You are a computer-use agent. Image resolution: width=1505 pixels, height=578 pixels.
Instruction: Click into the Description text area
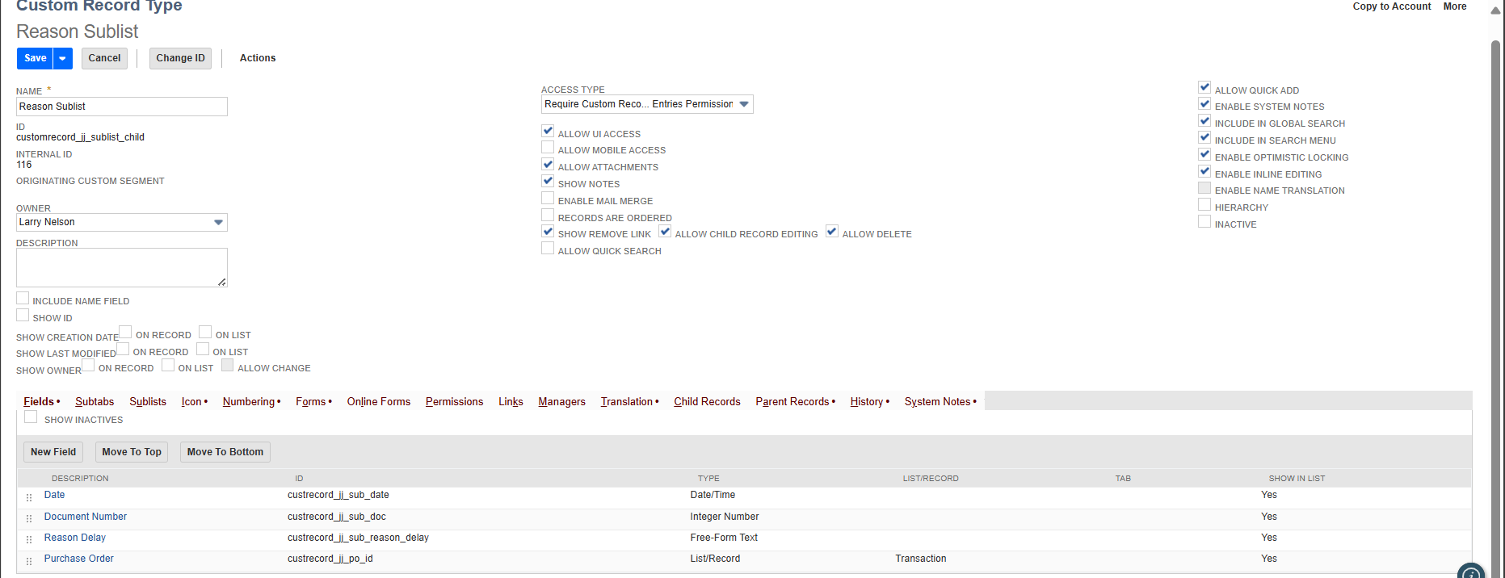pos(121,267)
